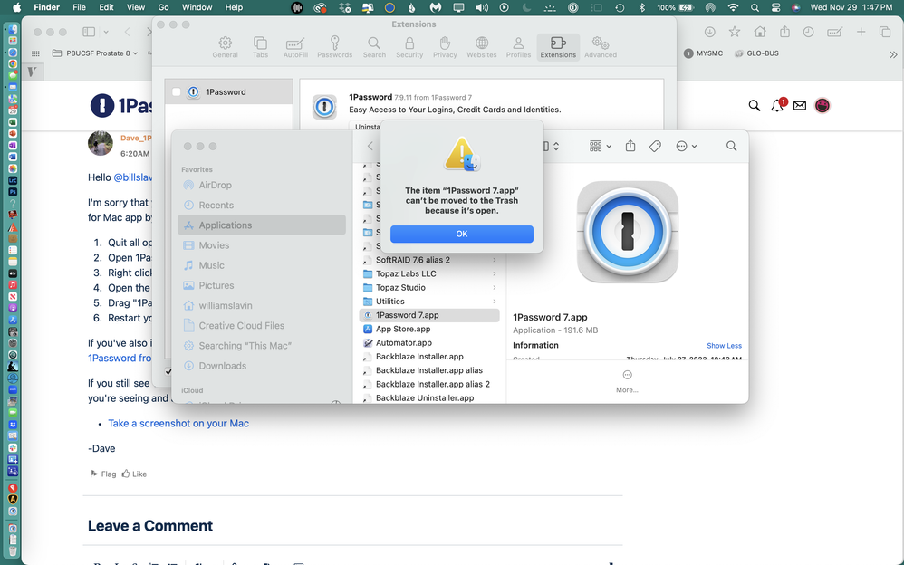Open the Finder action ellipsis dropdown

[x=686, y=146]
